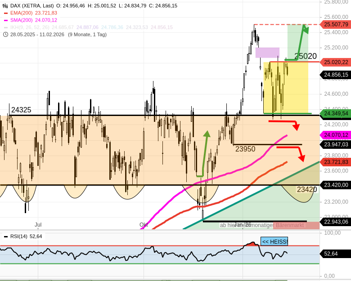The image size is (351, 281).
Task: Click the grey IKH indicator legend marker
Action: coord(6,27)
